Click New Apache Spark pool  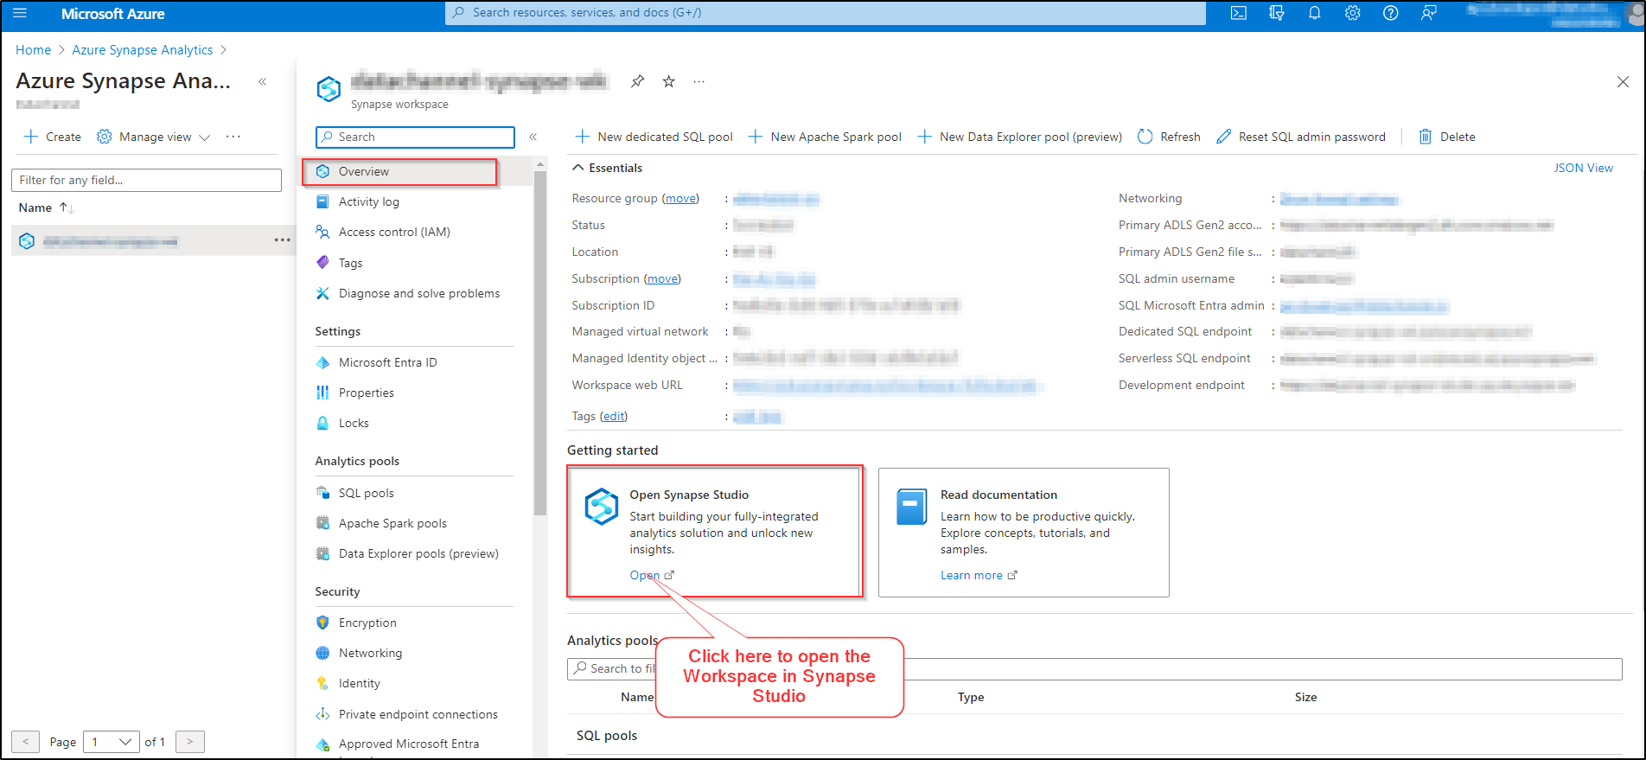coord(825,137)
